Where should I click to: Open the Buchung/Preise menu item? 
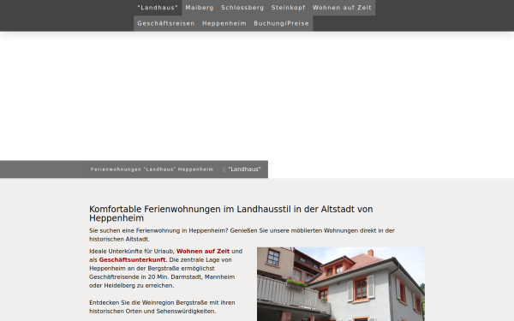tap(281, 23)
